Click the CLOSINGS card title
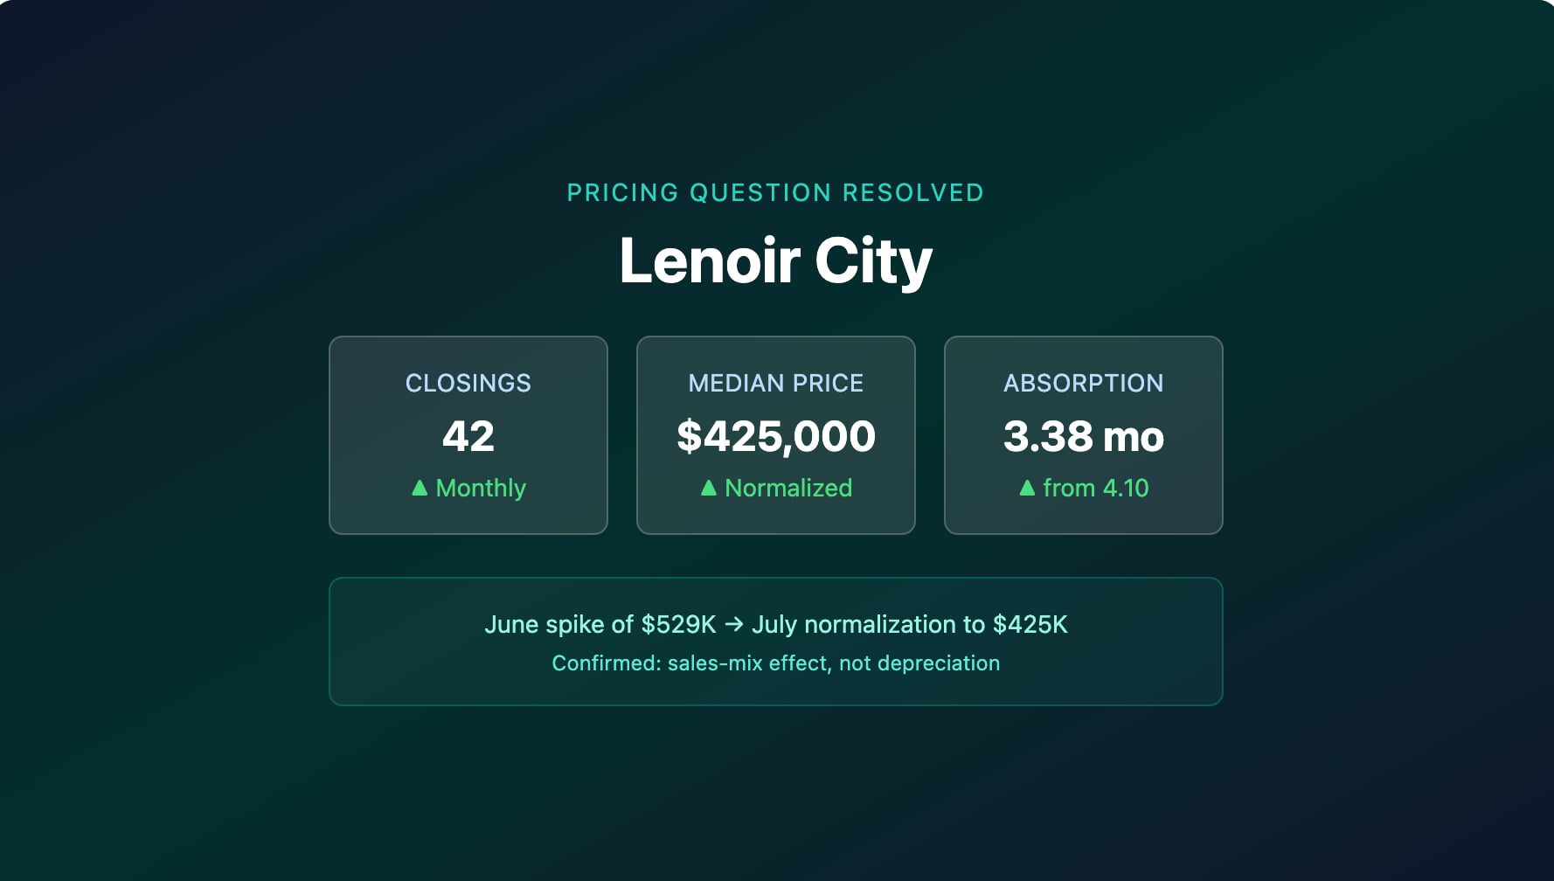The height and width of the screenshot is (881, 1554). (x=468, y=383)
